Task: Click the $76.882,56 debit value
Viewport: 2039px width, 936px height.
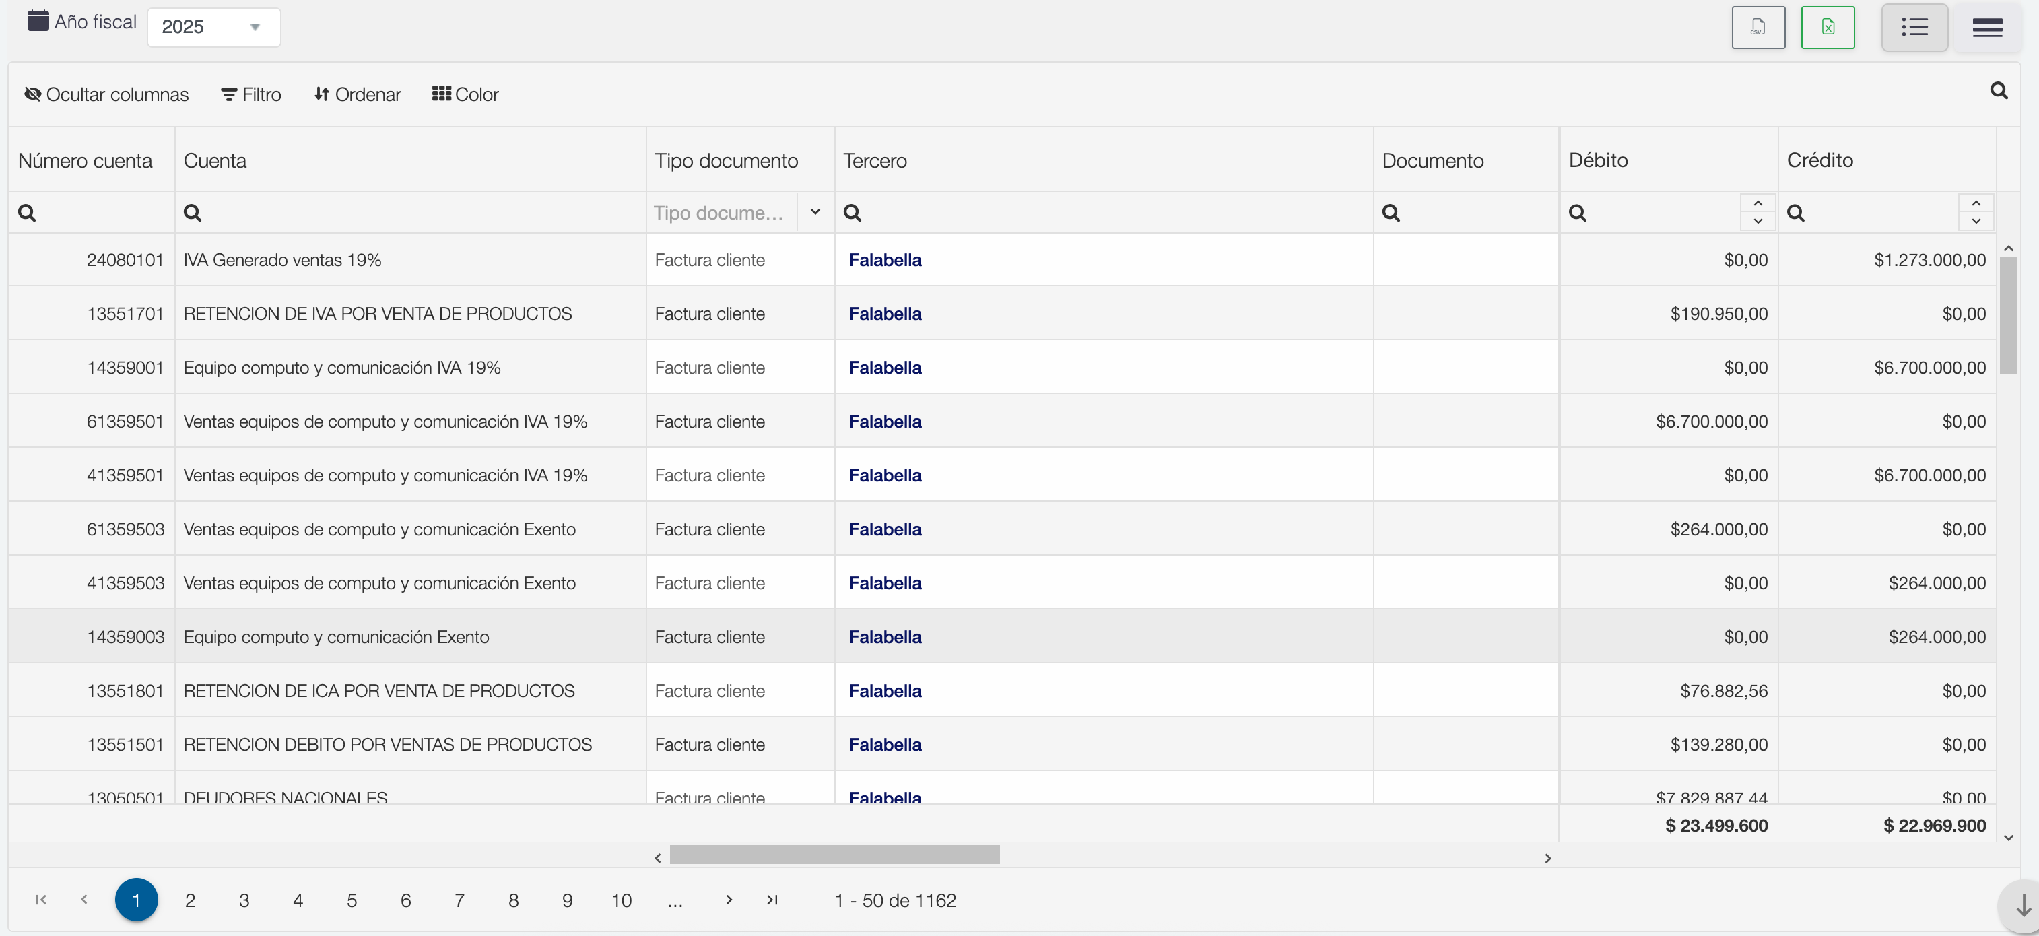Action: 1723,691
